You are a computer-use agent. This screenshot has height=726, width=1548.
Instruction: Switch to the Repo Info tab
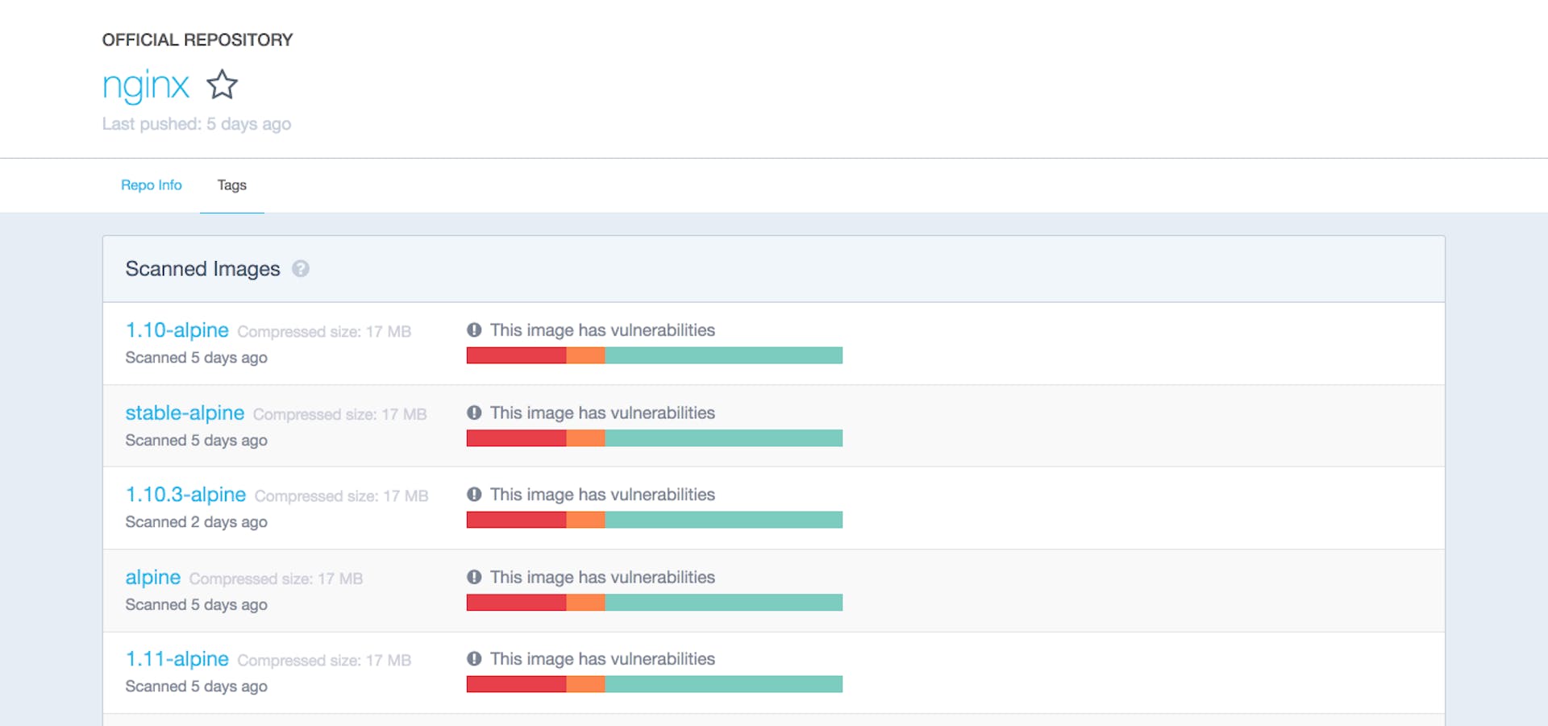point(151,185)
